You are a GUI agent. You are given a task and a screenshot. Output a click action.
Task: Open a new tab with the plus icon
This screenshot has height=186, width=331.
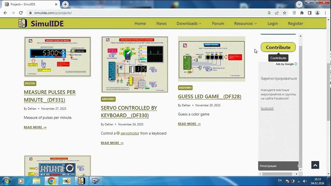(x=65, y=4)
